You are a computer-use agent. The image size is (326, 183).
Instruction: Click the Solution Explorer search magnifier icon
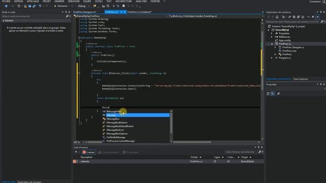tap(322, 21)
